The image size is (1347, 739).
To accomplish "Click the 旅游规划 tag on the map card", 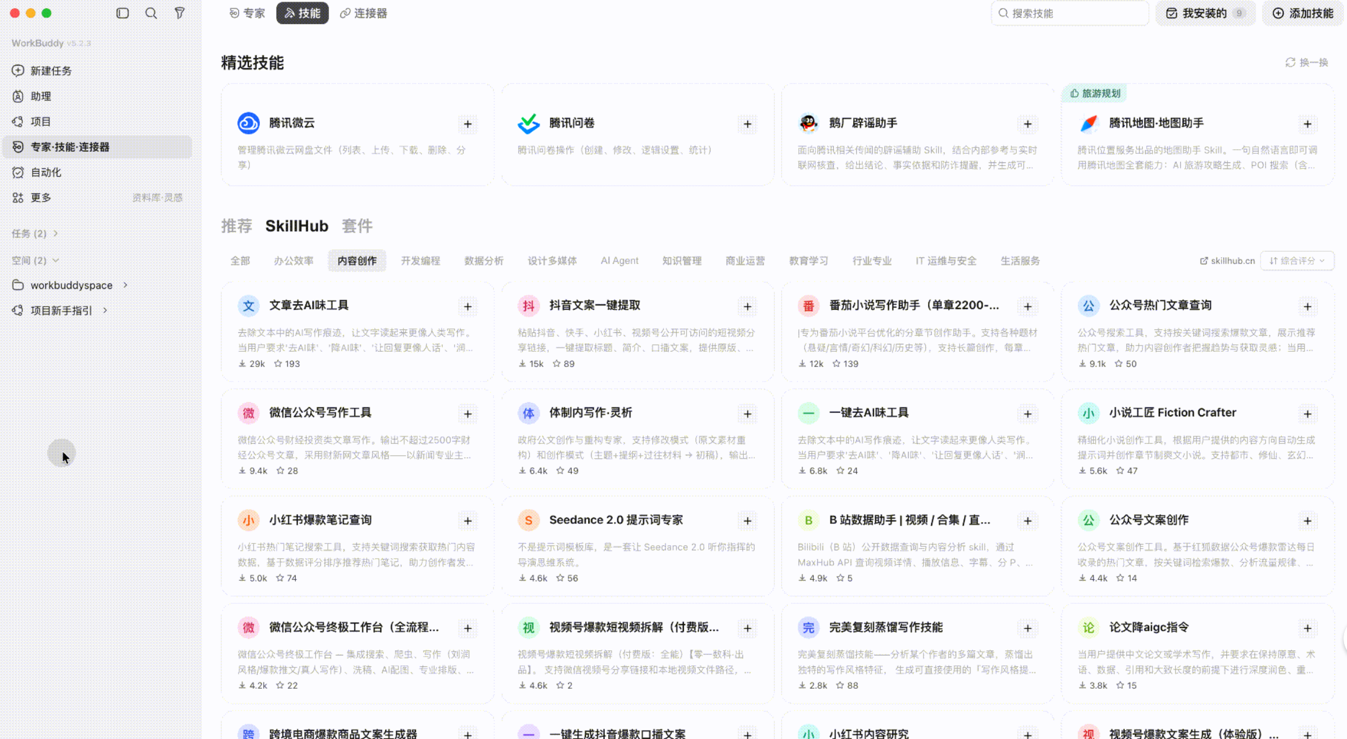I will tap(1095, 93).
